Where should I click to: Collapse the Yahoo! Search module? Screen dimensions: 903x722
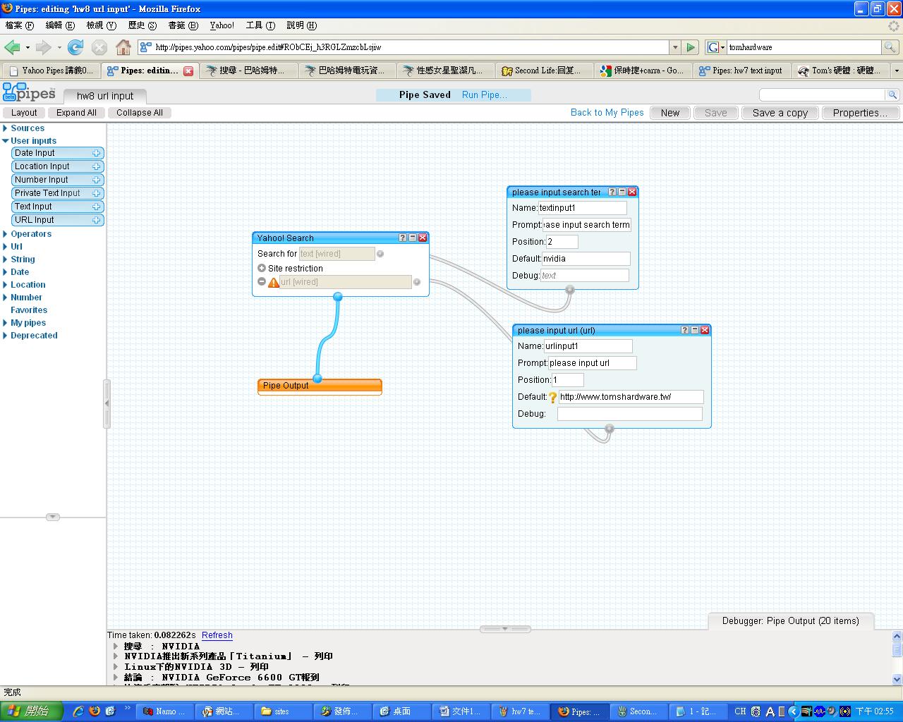click(x=413, y=238)
